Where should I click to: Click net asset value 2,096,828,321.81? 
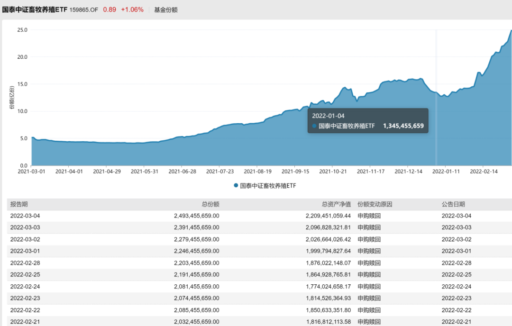point(328,227)
